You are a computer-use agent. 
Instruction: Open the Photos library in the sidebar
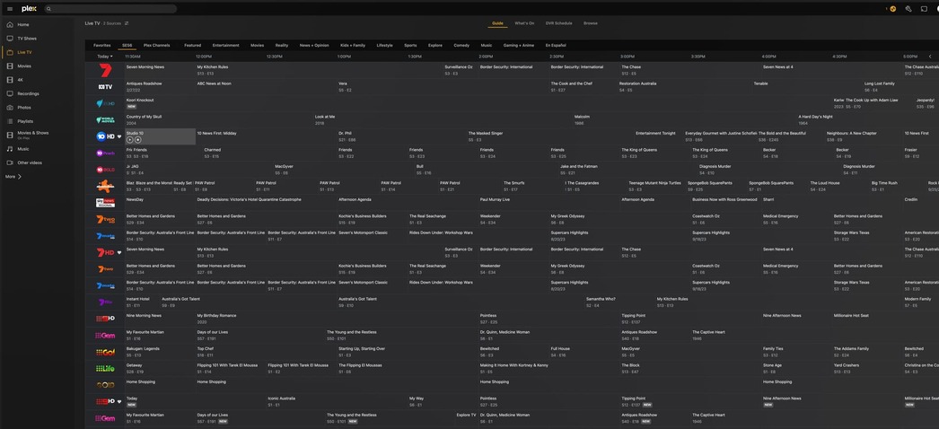19,108
